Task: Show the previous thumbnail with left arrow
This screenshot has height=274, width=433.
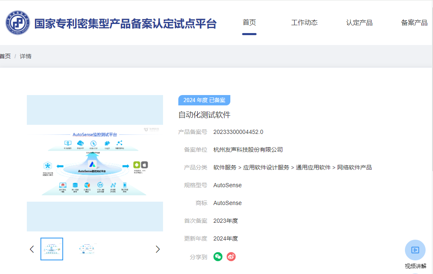Action: pos(32,249)
